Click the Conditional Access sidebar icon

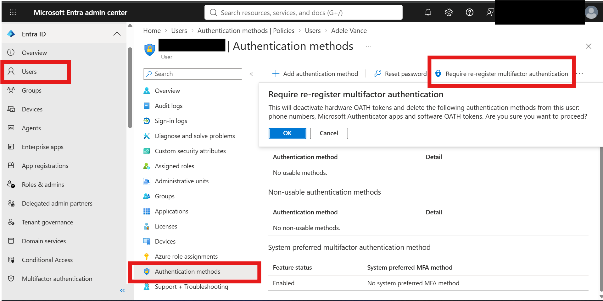11,260
